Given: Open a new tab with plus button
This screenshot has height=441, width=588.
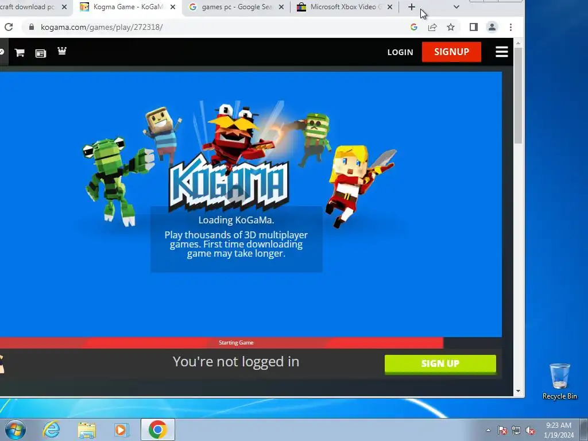Looking at the screenshot, I should coord(411,7).
